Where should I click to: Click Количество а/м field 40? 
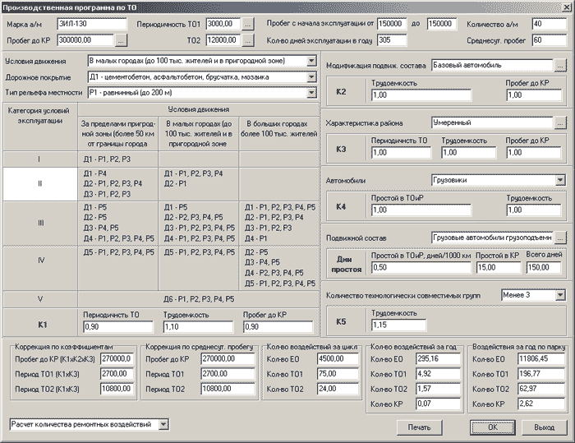click(x=549, y=24)
